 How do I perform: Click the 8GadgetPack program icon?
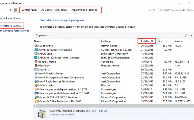click(x=36, y=46)
